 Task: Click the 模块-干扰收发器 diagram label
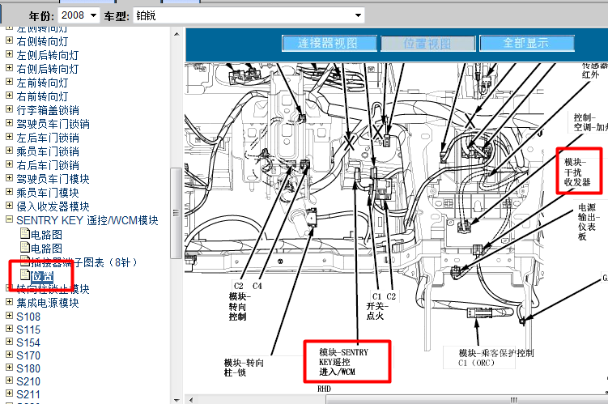577,172
